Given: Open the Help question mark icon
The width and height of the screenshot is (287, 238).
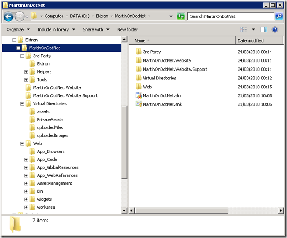Looking at the screenshot, I should coord(275,29).
